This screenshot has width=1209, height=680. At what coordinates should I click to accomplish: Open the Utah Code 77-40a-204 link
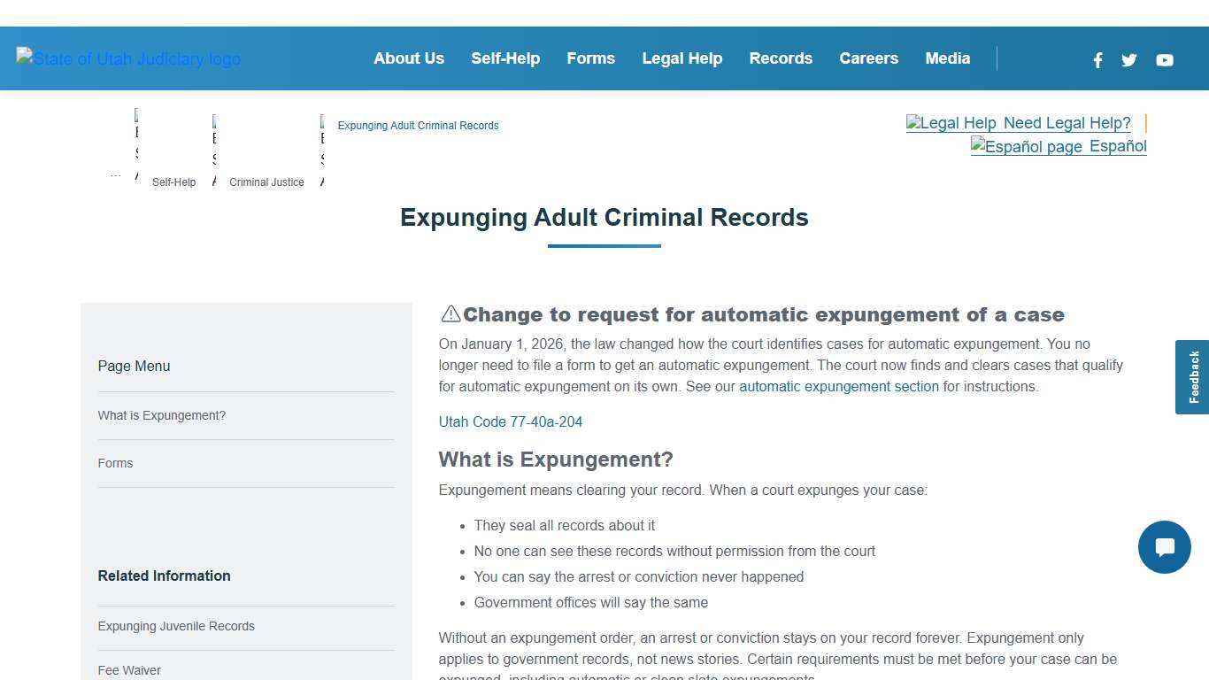[x=511, y=421]
